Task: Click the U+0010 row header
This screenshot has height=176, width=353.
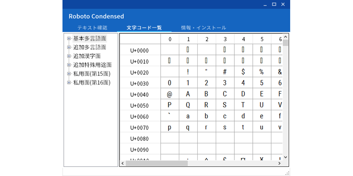Action: tap(140, 61)
